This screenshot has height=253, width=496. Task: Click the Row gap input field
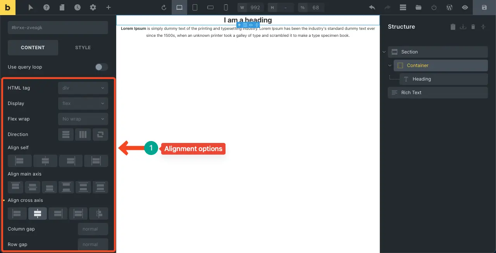93,244
